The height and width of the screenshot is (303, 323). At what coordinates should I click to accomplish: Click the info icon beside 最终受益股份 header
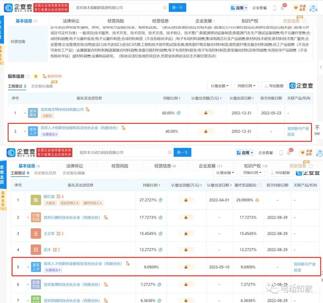pyautogui.click(x=260, y=185)
